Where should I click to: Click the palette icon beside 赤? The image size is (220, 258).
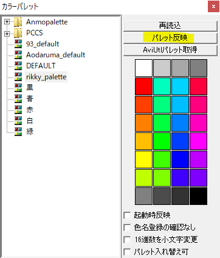(x=18, y=110)
